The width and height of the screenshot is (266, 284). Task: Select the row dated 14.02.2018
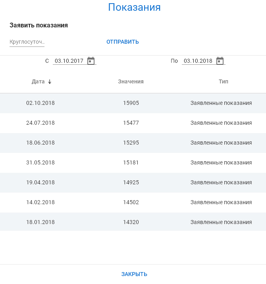(x=40, y=202)
